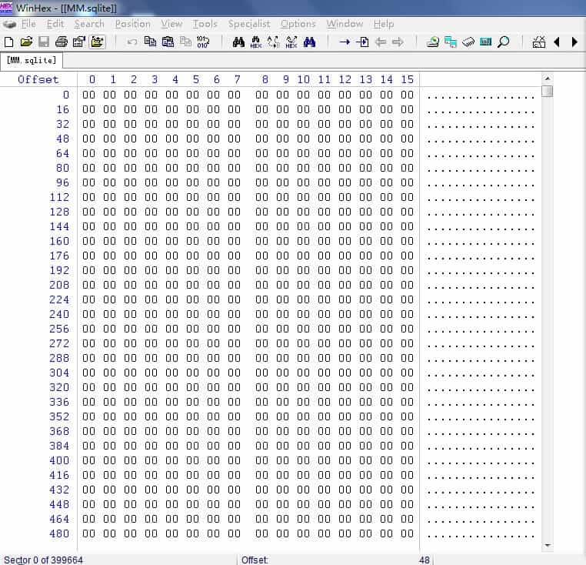Click the Calculator toolbar icon

tap(485, 42)
